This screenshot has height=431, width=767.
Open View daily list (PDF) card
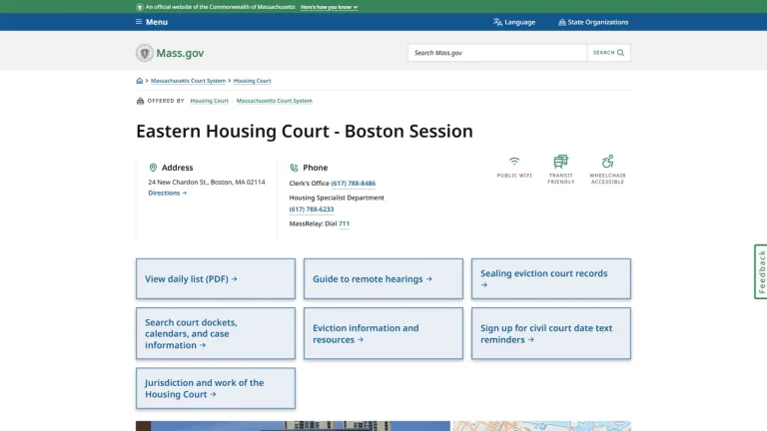coord(216,278)
